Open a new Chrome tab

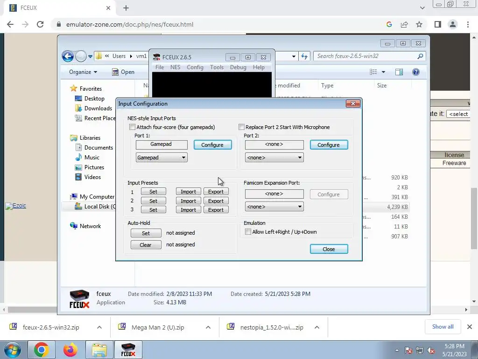click(126, 8)
